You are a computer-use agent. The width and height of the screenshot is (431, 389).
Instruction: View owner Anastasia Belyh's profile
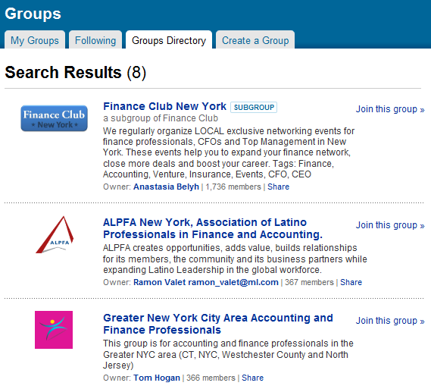[x=166, y=187]
